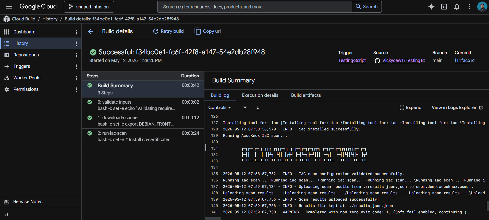Viewport: 489px width, 220px height.
Task: Switch to Build artifacts tab
Action: click(x=306, y=95)
